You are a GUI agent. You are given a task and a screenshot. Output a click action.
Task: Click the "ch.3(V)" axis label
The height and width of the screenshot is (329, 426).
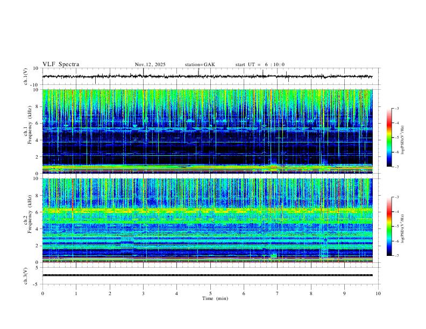pyautogui.click(x=26, y=276)
